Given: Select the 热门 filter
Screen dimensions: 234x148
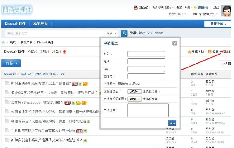Looking at the screenshot, I should [31, 74].
